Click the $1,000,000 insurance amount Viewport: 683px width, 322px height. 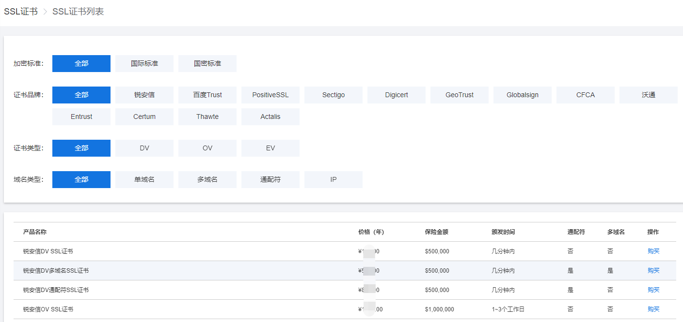pos(440,309)
